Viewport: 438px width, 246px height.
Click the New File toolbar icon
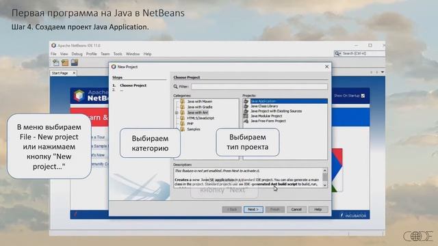[56, 62]
